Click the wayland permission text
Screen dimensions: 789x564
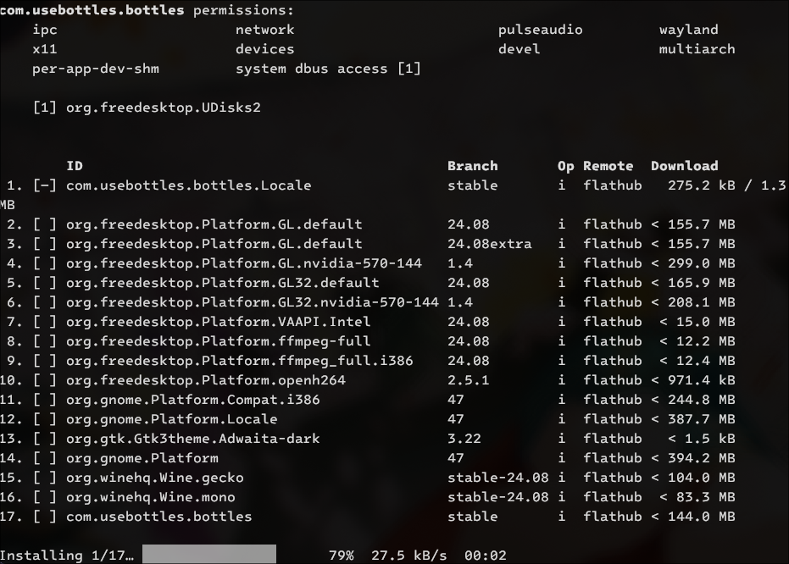pyautogui.click(x=688, y=30)
